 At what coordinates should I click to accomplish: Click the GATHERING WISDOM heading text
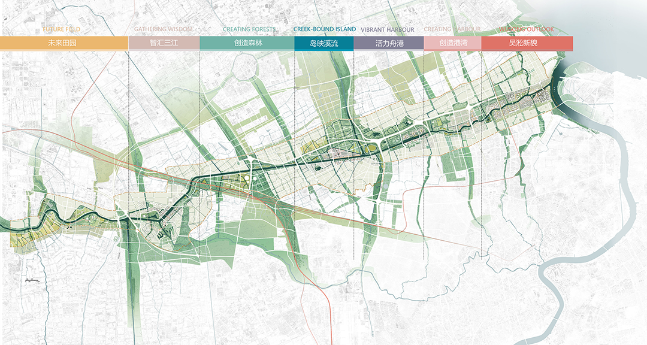[163, 29]
